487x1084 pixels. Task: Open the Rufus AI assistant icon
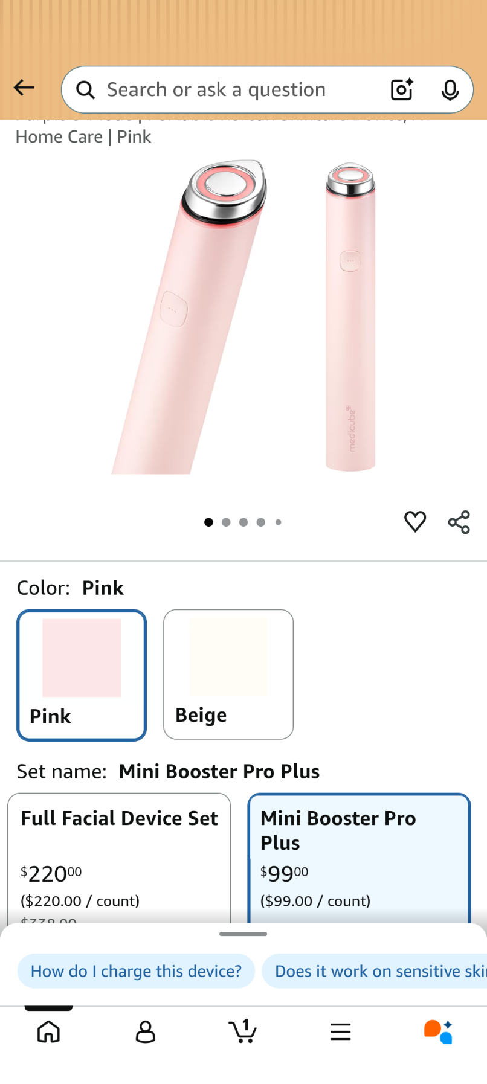[x=438, y=1031]
